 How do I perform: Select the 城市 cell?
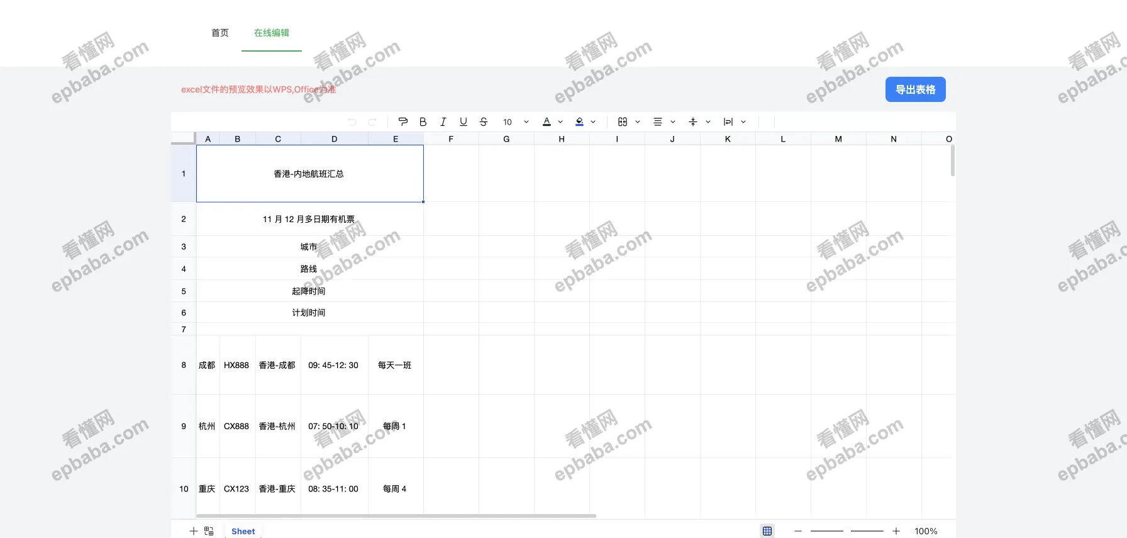tap(310, 247)
